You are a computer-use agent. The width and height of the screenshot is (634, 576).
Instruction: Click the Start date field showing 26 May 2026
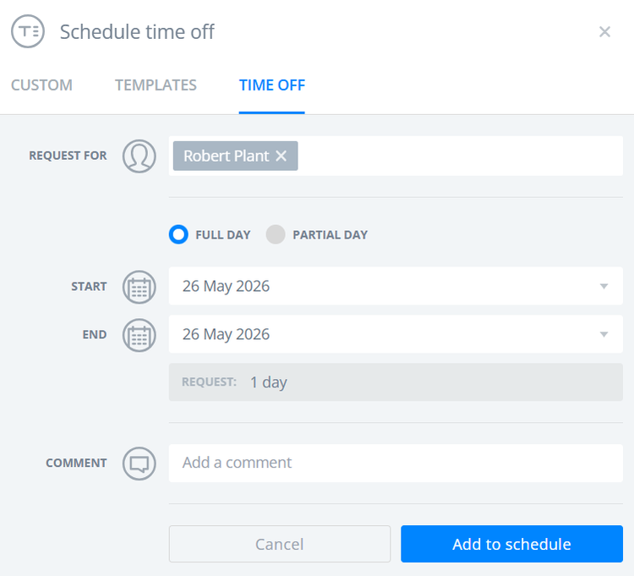point(396,286)
